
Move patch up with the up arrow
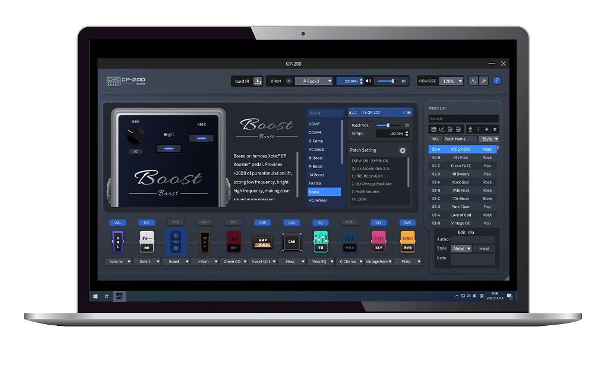495,129
